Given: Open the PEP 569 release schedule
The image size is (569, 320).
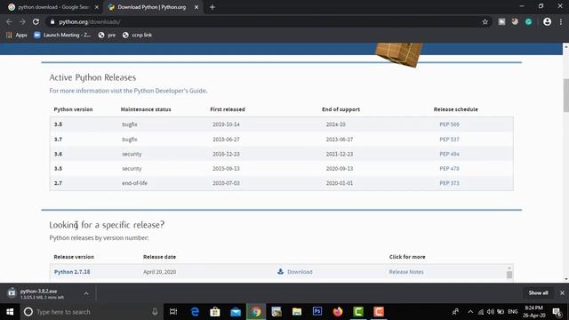Looking at the screenshot, I should (x=449, y=124).
